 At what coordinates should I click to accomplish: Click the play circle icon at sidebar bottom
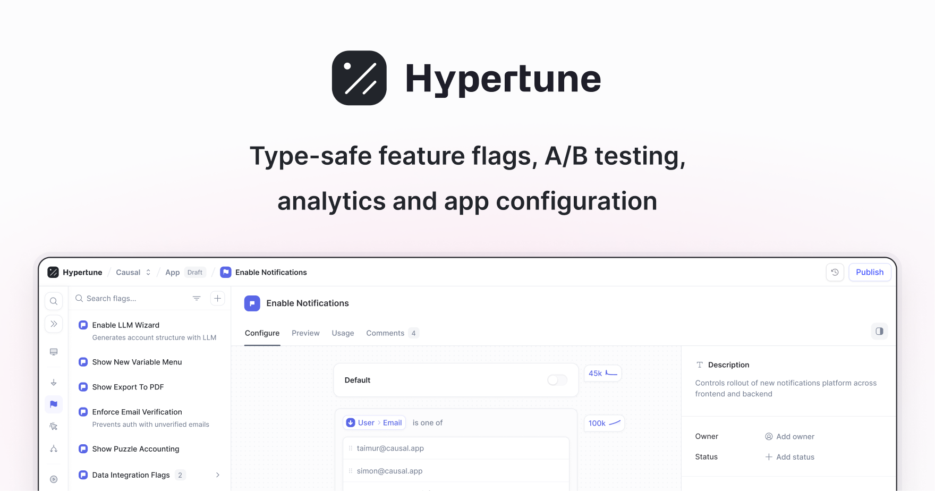coord(54,479)
